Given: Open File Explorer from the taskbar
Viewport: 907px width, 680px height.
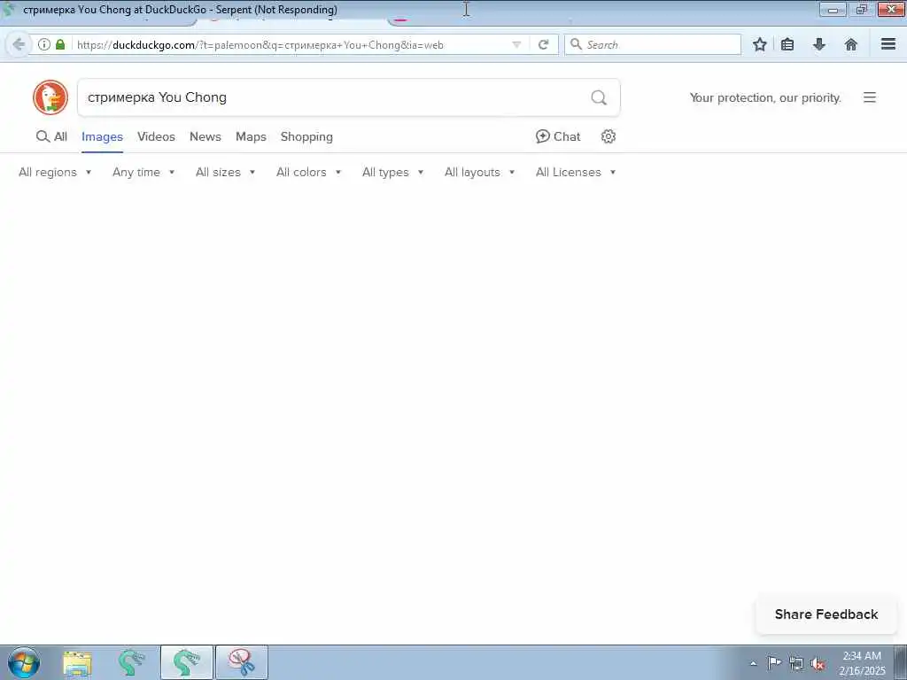Looking at the screenshot, I should tap(77, 663).
